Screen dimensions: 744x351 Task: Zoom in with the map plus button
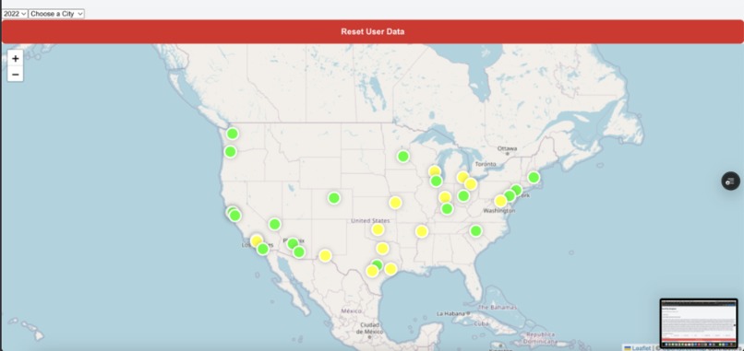[15, 58]
